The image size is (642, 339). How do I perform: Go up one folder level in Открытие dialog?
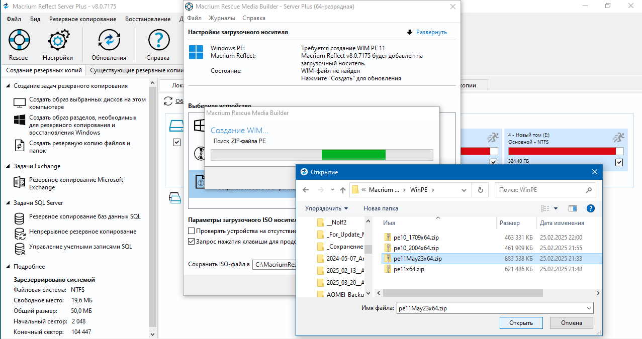pyautogui.click(x=343, y=190)
